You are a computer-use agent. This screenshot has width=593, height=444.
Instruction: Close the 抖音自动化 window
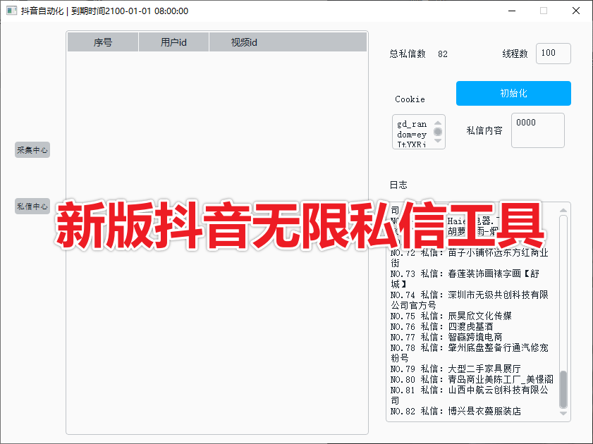tap(576, 11)
